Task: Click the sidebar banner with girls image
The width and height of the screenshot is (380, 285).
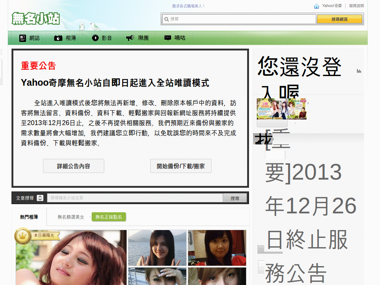Action: click(282, 109)
